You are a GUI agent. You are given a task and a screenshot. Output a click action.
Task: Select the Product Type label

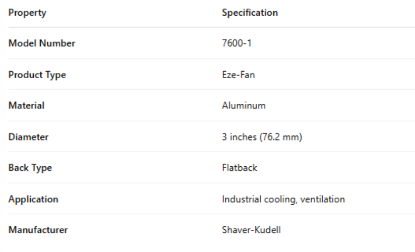[37, 75]
